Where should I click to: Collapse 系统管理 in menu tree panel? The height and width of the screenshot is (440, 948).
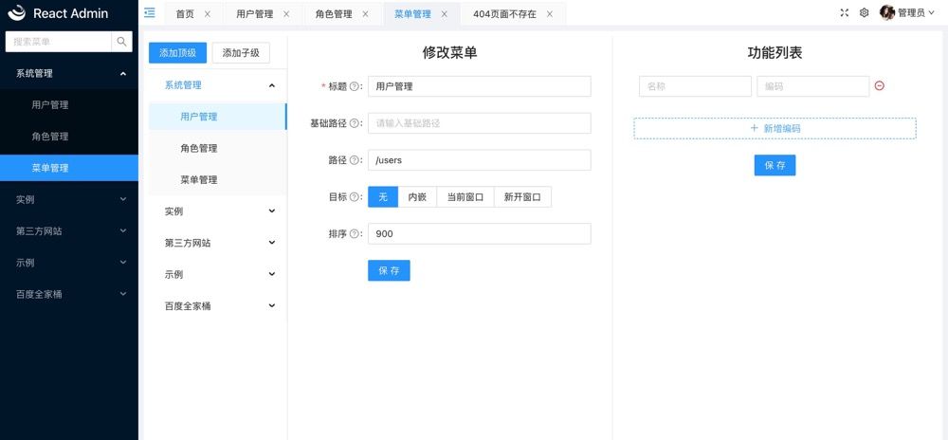[x=218, y=85]
